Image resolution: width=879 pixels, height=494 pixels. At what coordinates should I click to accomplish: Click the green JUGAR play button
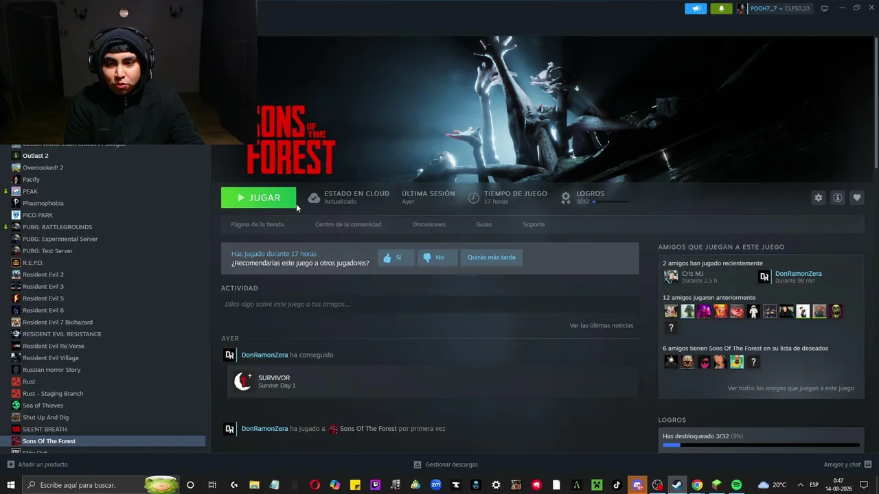tap(258, 198)
